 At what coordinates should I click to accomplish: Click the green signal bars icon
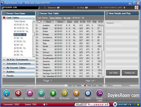coord(134,104)
